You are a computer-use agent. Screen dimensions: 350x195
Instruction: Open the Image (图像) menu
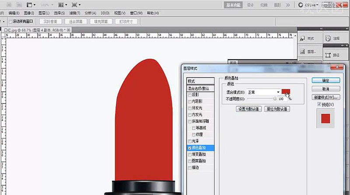click(29, 13)
